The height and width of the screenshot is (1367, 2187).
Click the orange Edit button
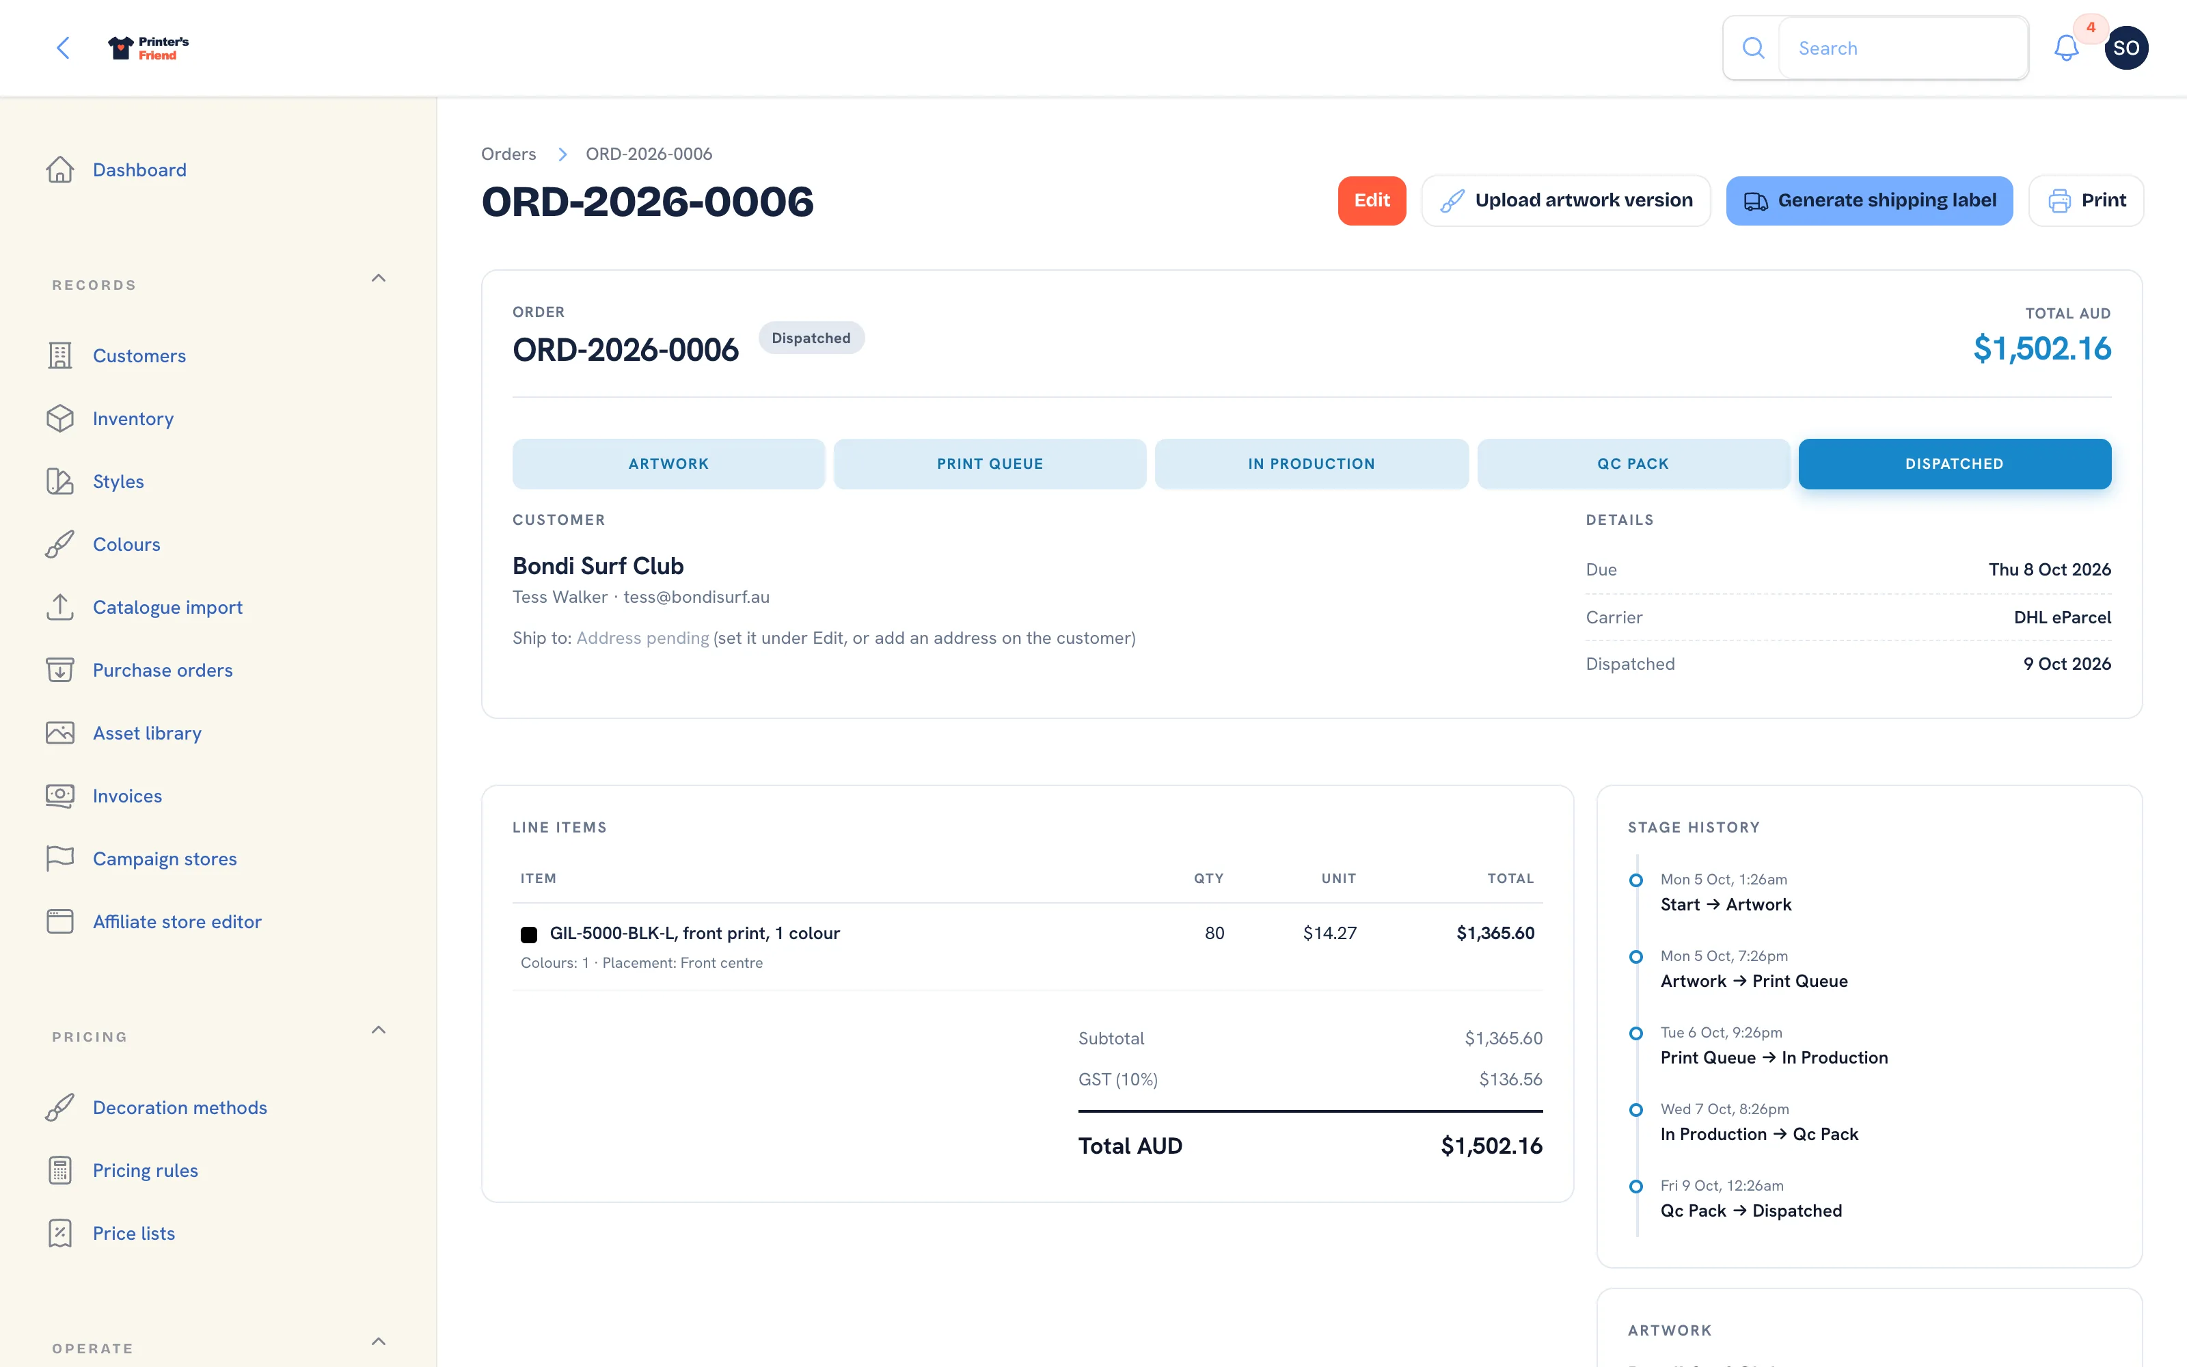tap(1372, 201)
